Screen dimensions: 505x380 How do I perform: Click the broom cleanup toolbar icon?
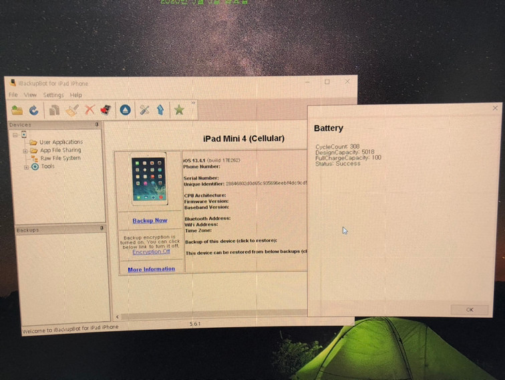coord(73,110)
